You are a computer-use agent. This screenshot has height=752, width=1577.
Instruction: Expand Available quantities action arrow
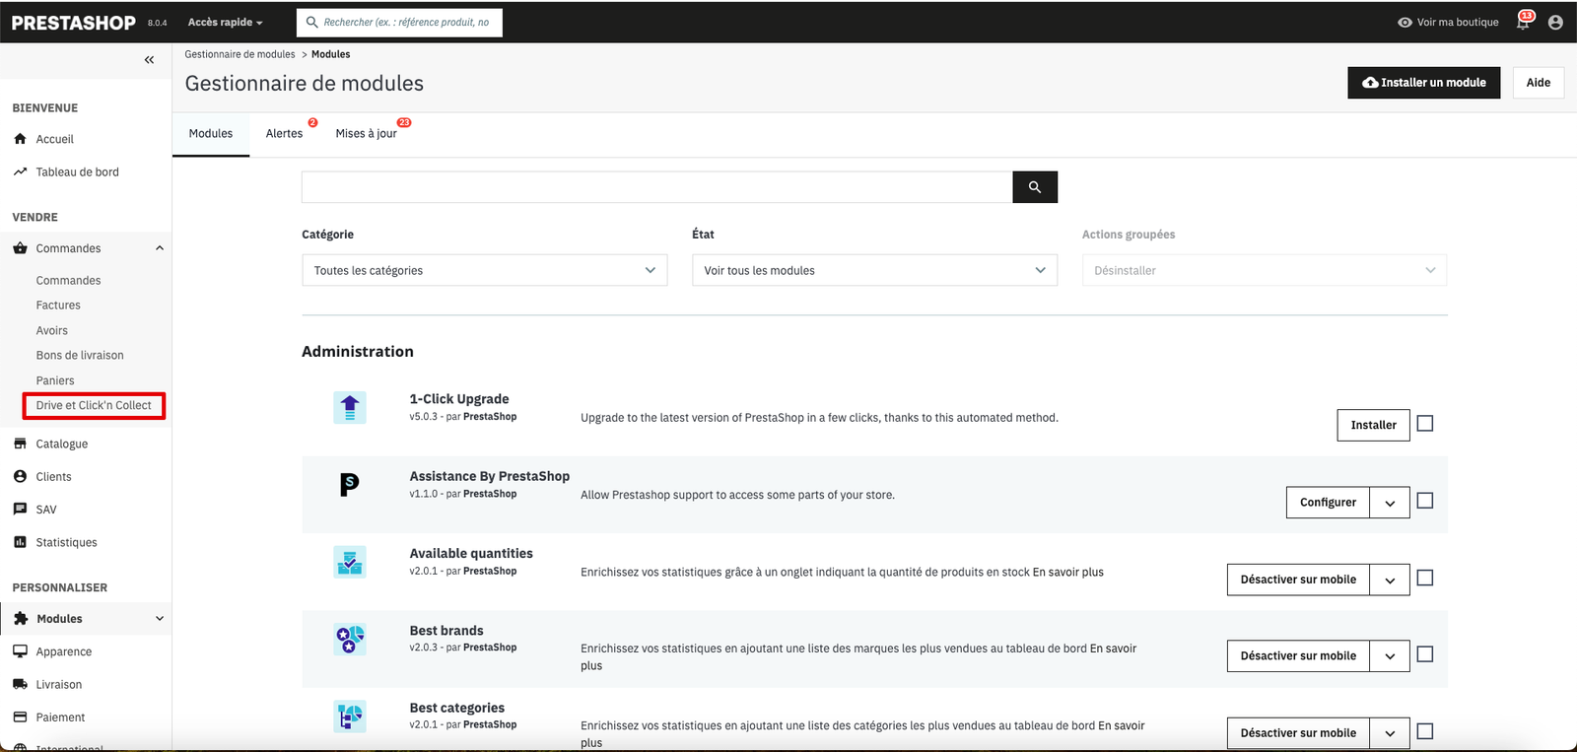pyautogui.click(x=1390, y=580)
